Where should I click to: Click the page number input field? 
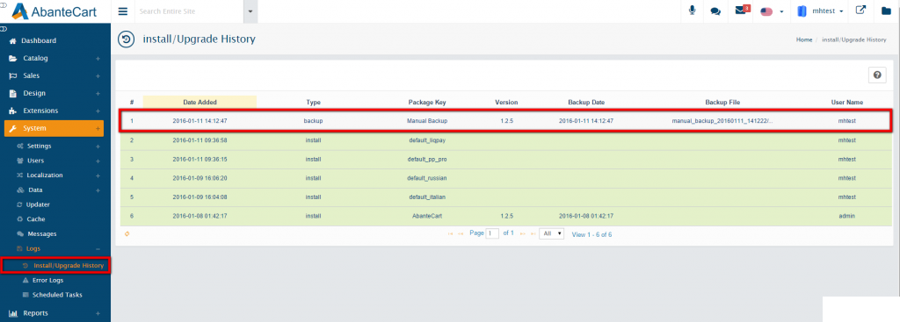492,233
